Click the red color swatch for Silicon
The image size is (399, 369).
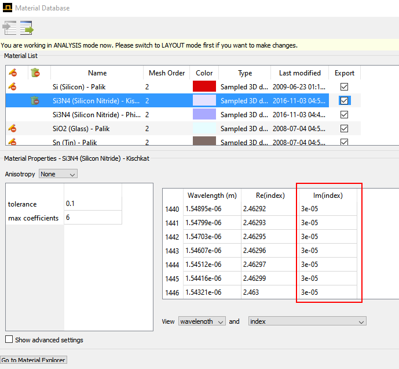(204, 87)
